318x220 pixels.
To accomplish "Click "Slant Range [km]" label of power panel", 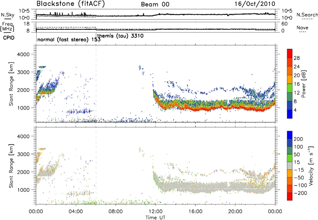I will coord(11,84).
